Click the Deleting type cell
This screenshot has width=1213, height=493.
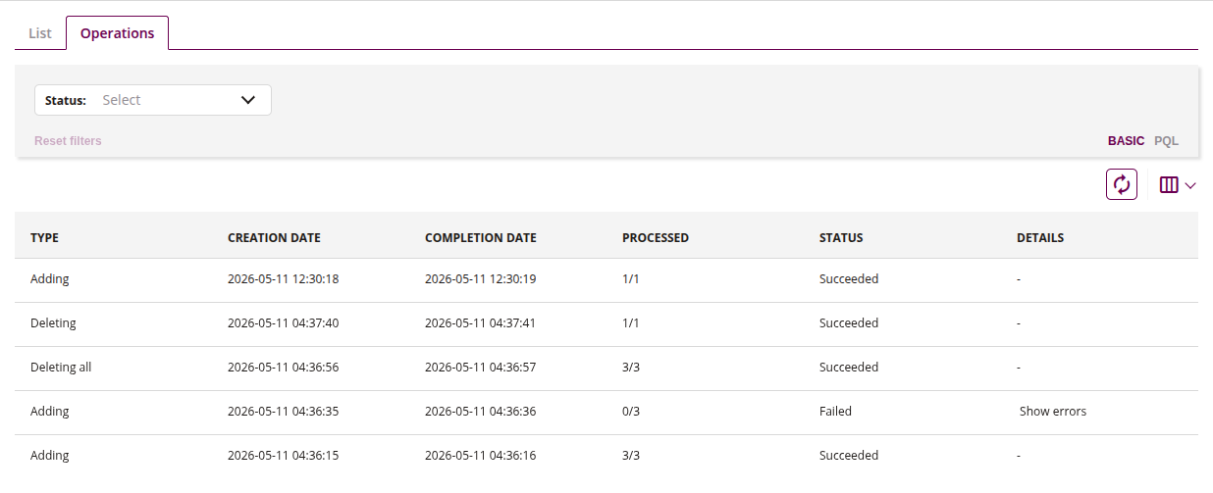tap(53, 323)
